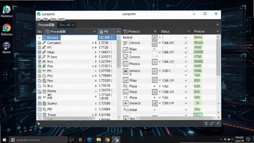This screenshot has width=254, height=143.
Task: Expand the chevron in the lhoop row
Action: (x=154, y=110)
